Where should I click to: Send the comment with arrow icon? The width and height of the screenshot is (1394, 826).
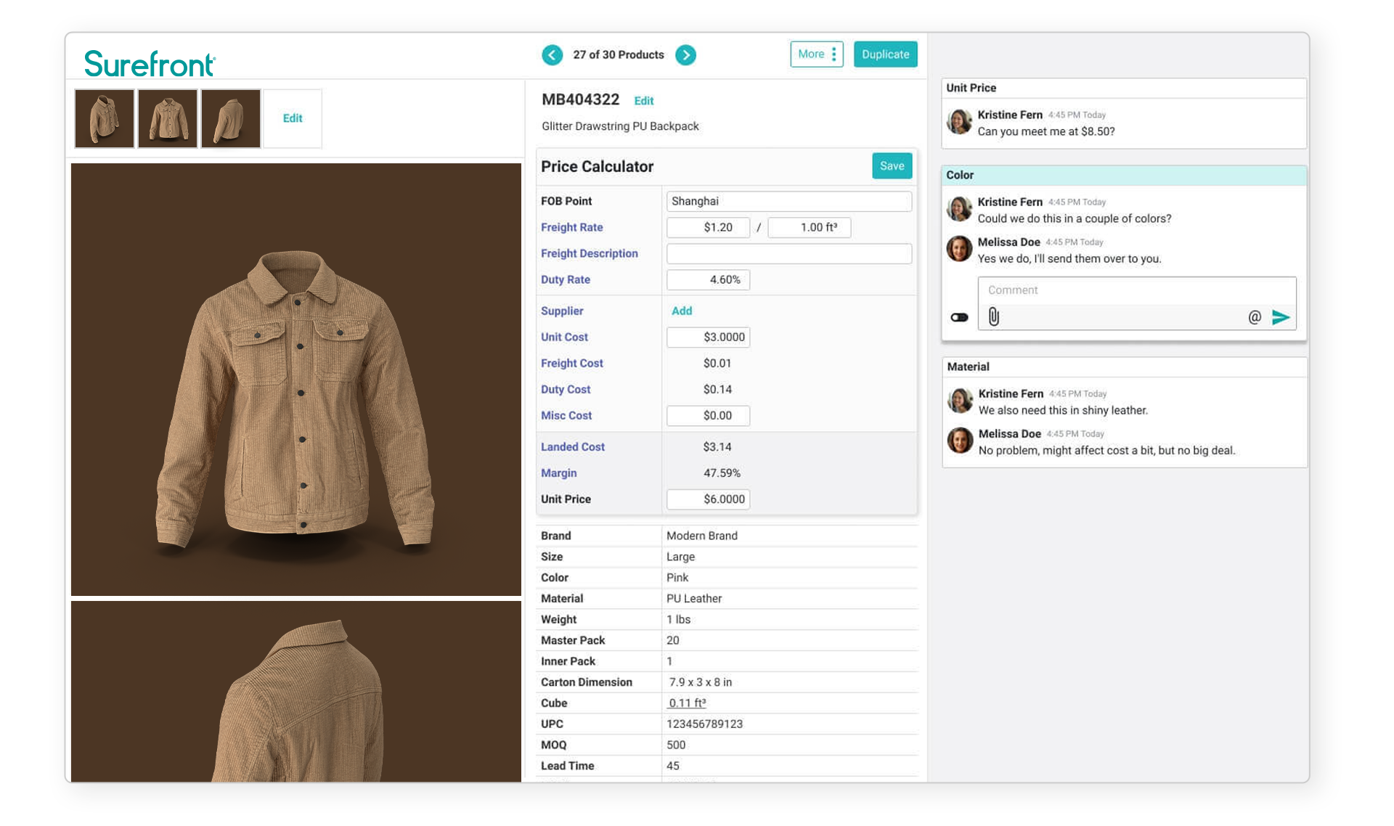click(1281, 317)
